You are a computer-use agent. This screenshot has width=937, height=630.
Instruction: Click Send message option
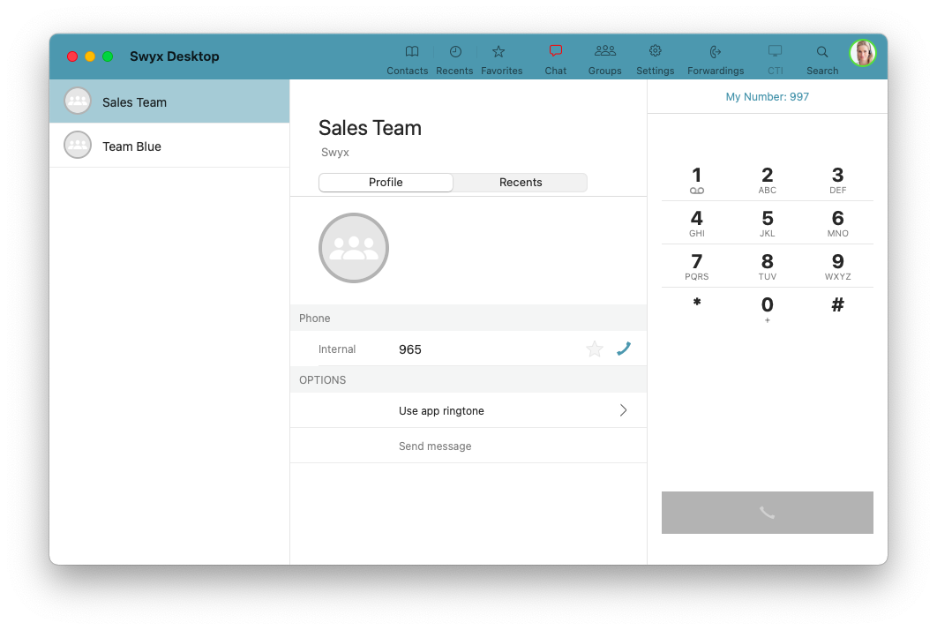[x=435, y=446]
